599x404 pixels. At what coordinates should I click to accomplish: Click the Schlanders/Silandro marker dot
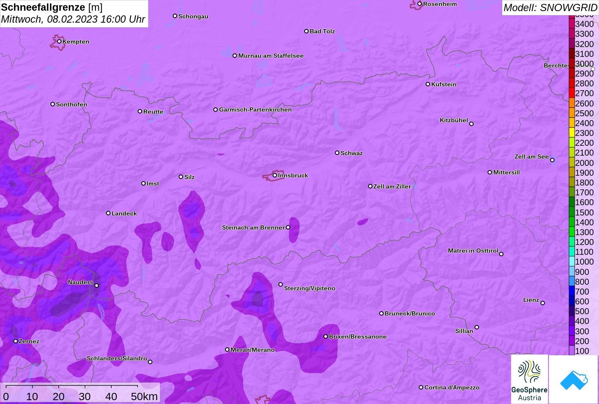tap(150, 362)
